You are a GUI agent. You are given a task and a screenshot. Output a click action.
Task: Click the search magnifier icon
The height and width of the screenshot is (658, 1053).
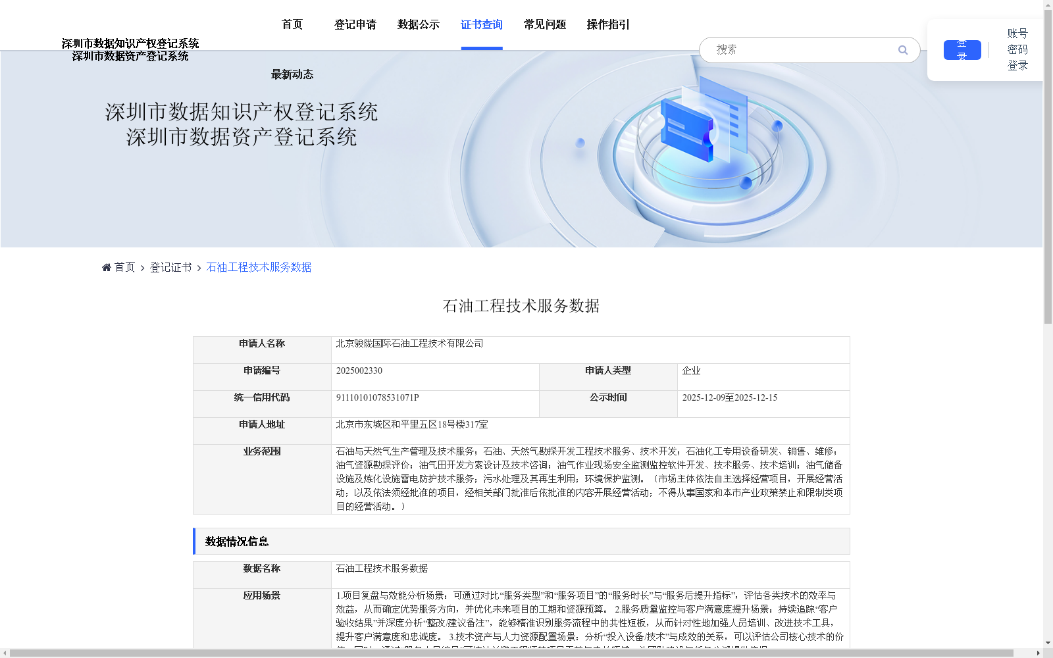pos(903,50)
